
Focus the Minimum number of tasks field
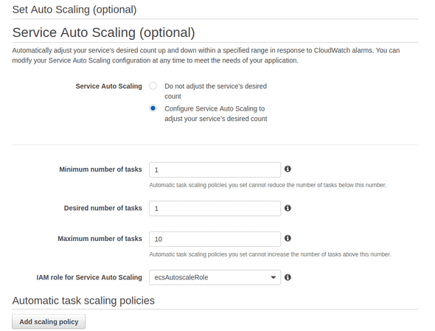coord(215,170)
